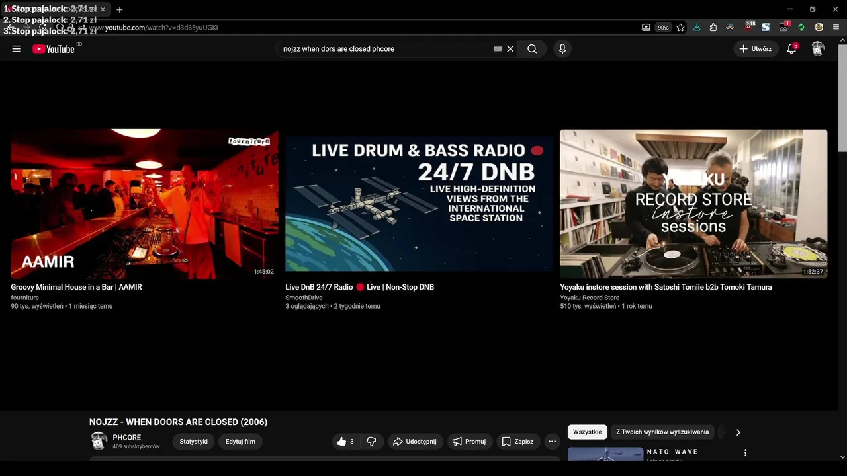847x476 pixels.
Task: Share video via Udostępnij
Action: coord(415,442)
